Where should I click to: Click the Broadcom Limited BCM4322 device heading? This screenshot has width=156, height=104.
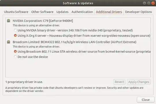[x=75, y=42]
